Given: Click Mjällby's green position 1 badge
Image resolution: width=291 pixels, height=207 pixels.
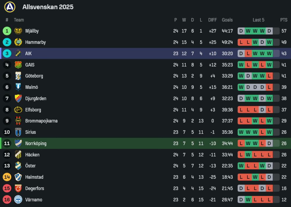Looking at the screenshot, I should tap(7, 31).
